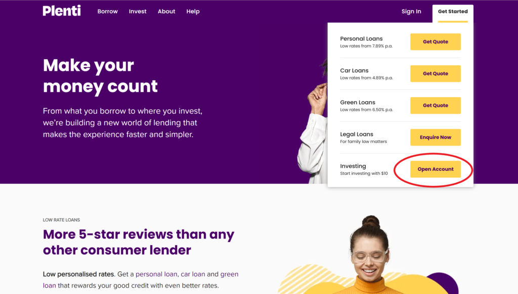This screenshot has height=294, width=518.
Task: Get Quote for Car Loans
Action: (436, 74)
